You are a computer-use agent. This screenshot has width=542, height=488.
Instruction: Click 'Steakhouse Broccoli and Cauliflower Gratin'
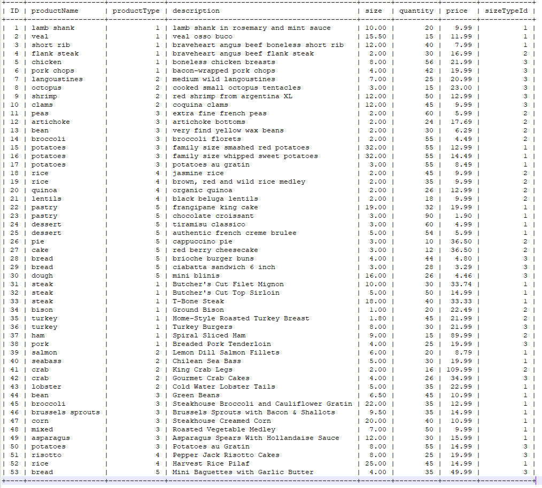click(262, 404)
